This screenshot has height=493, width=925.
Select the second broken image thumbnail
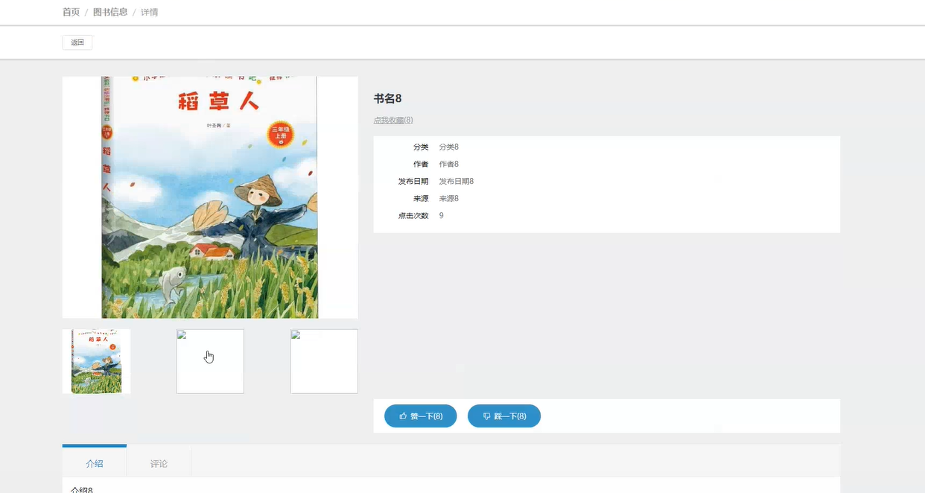[x=210, y=361]
